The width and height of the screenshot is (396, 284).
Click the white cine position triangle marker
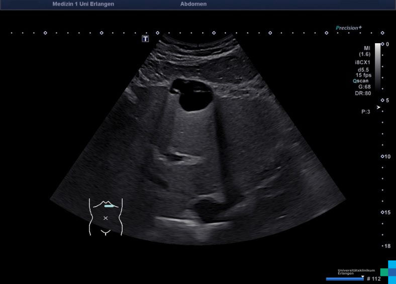362,276
